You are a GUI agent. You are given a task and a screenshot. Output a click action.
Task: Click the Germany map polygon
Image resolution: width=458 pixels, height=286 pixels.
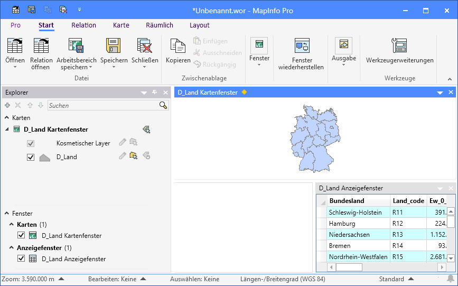click(315, 139)
